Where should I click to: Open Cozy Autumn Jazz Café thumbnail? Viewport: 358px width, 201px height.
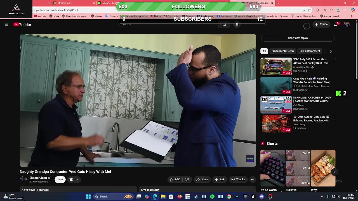click(276, 124)
